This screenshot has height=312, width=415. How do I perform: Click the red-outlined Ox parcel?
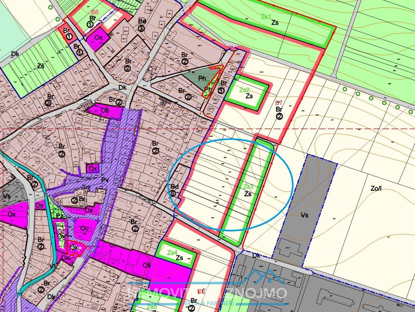(74, 248)
